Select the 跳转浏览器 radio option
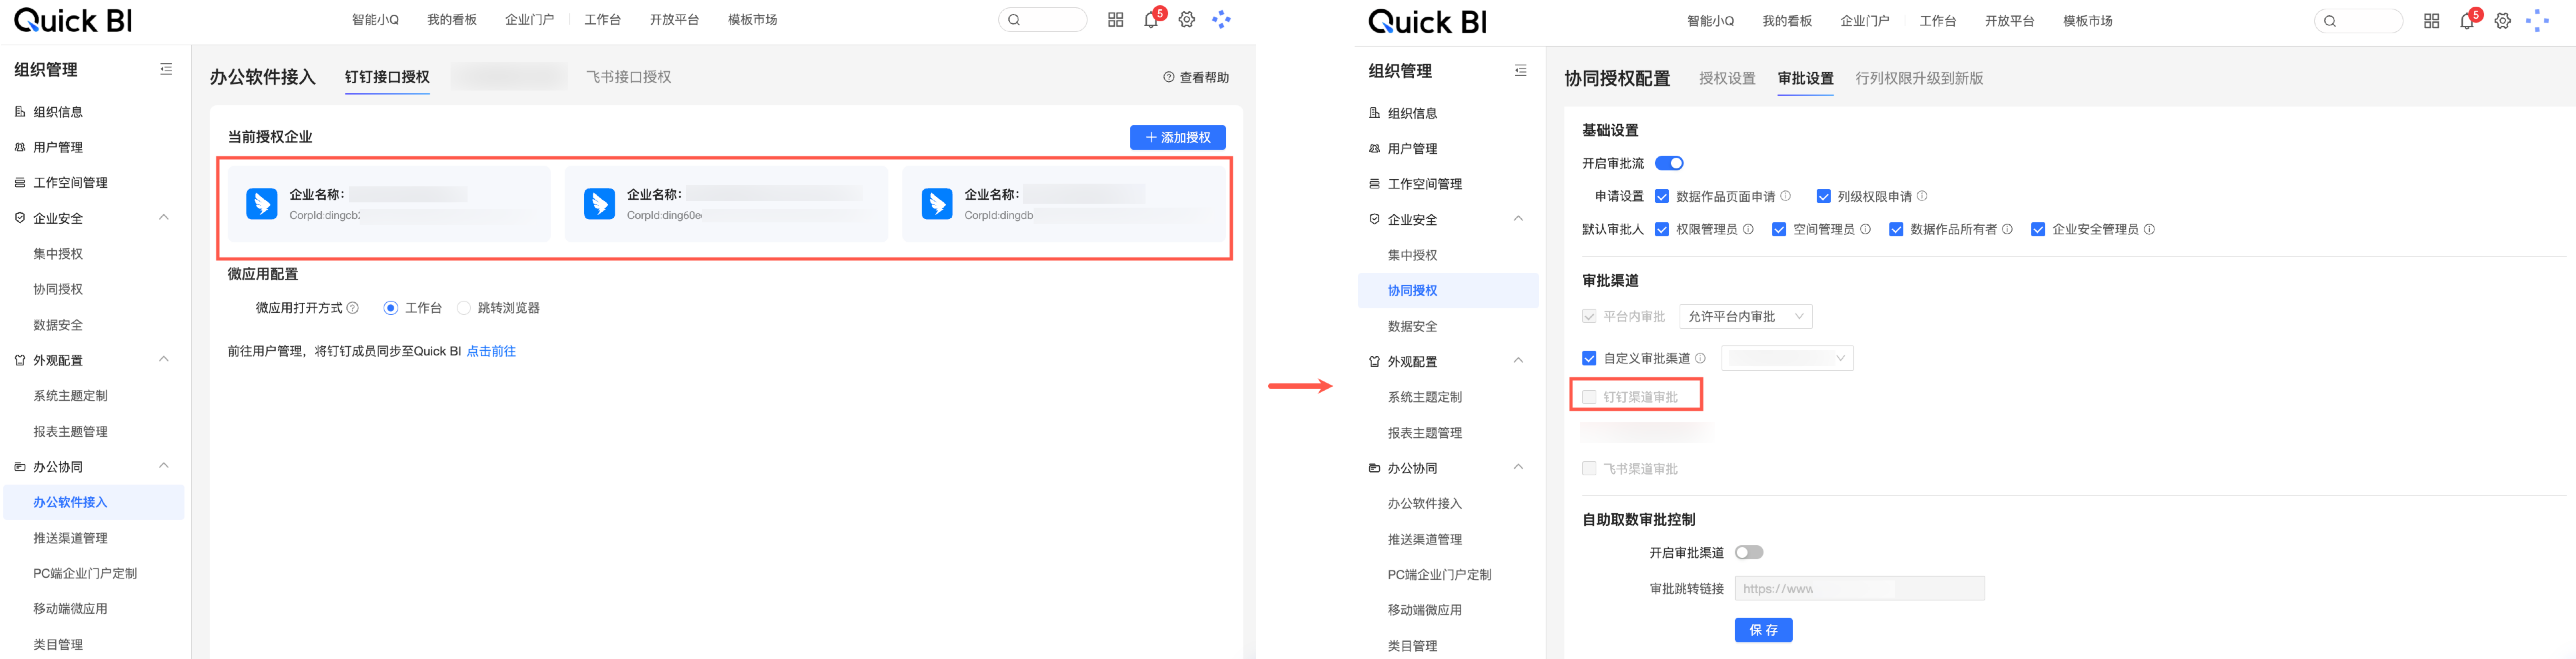 click(464, 308)
